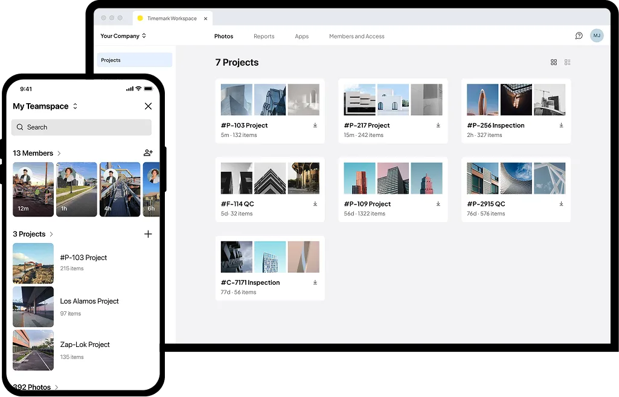Download the #C-7171 Inspection items

[315, 282]
